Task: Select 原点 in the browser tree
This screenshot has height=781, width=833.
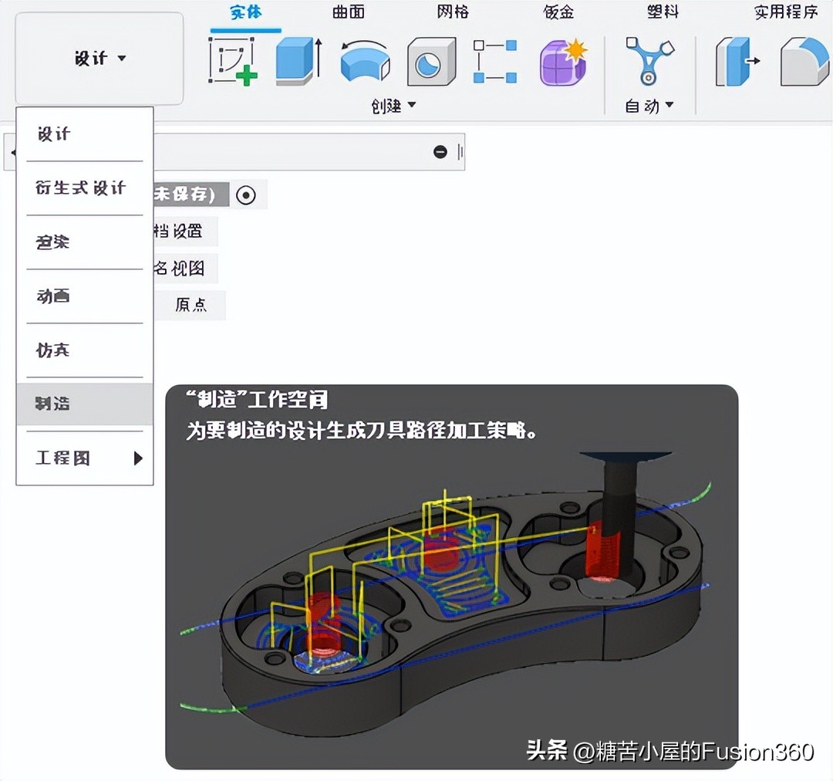Action: tap(191, 305)
